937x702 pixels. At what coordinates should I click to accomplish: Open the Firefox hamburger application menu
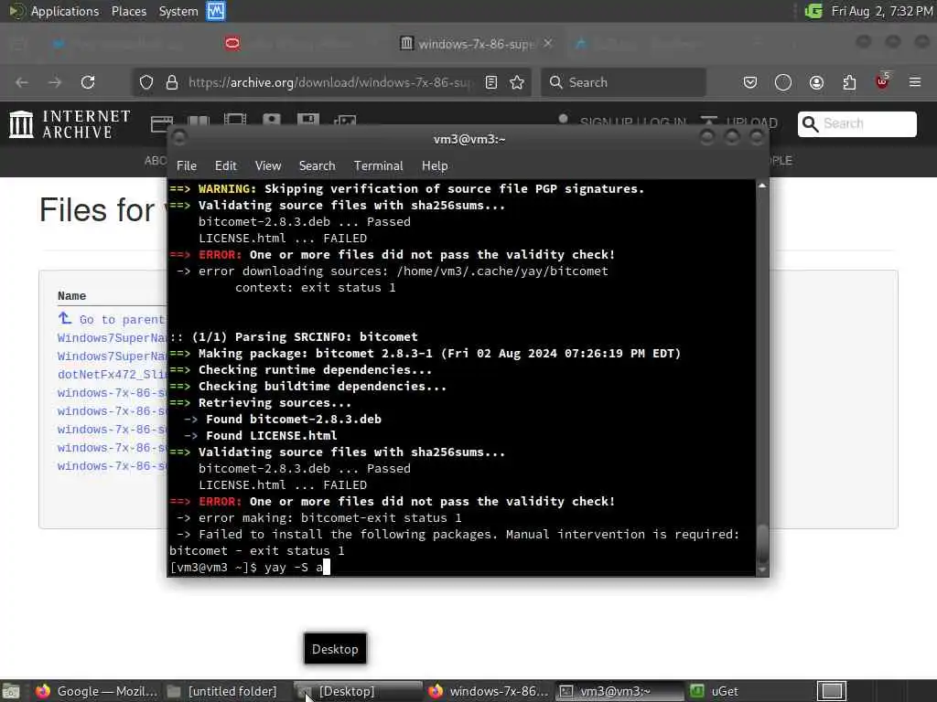(x=915, y=82)
